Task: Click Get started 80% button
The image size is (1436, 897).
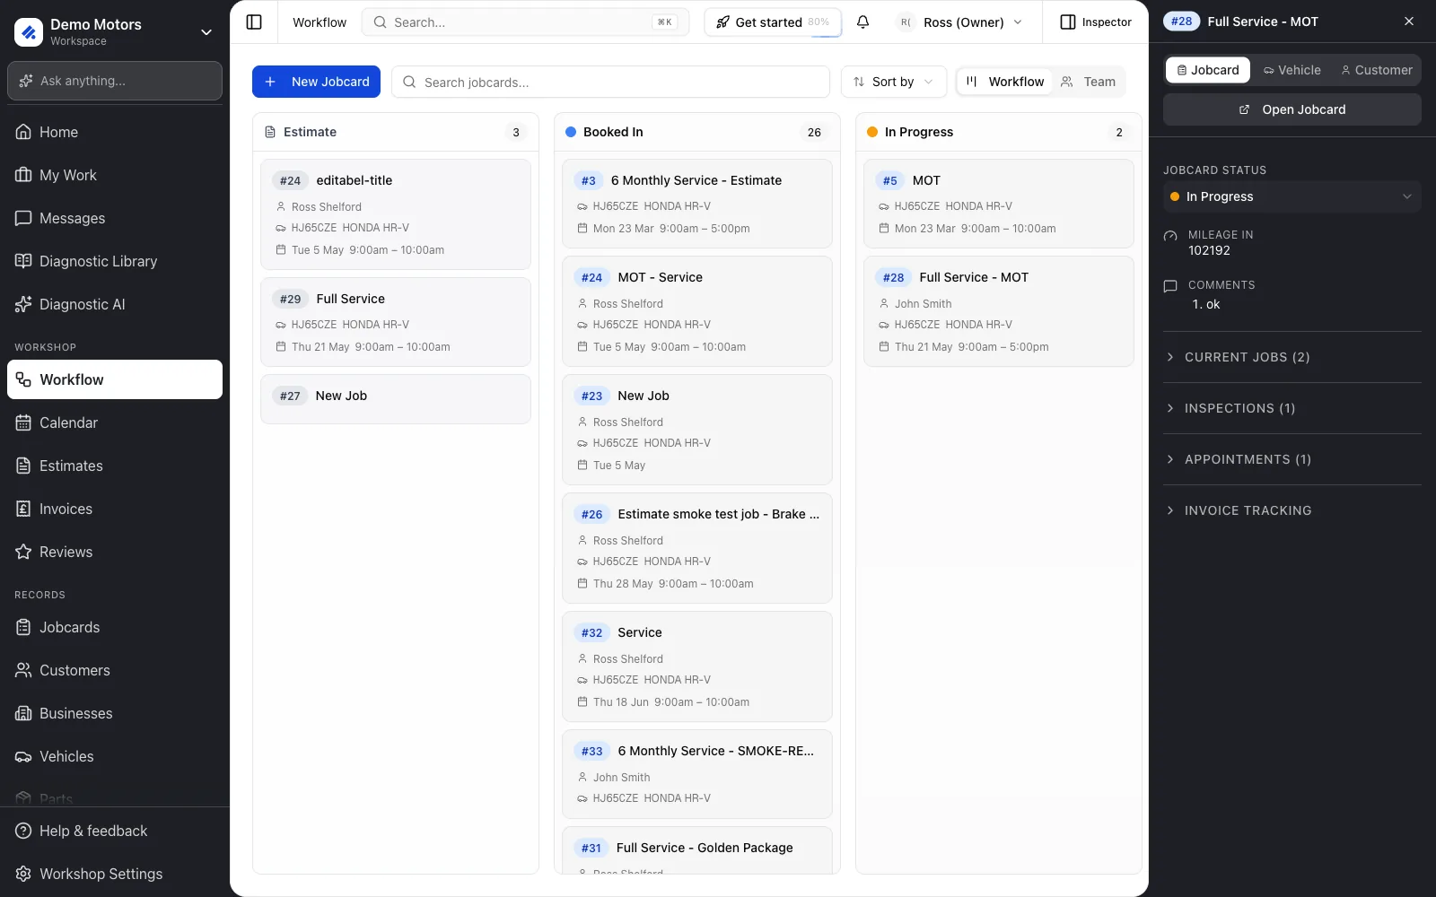Action: (x=773, y=22)
